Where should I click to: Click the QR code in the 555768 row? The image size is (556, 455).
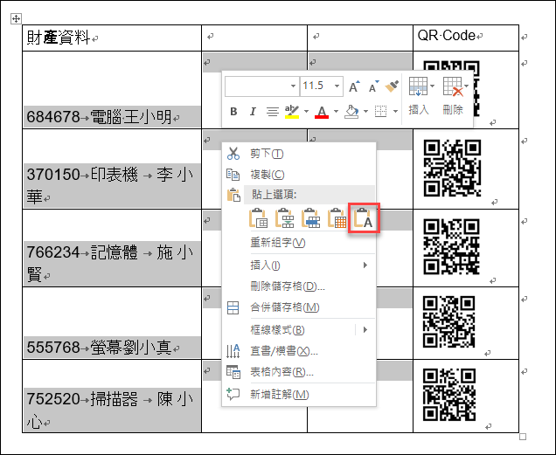tap(449, 321)
